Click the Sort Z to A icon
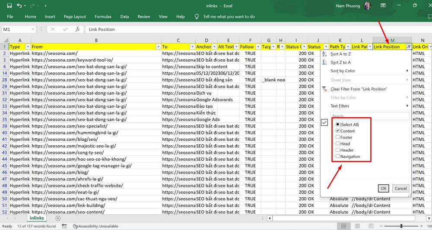The width and height of the screenshot is (432, 230). (x=324, y=62)
